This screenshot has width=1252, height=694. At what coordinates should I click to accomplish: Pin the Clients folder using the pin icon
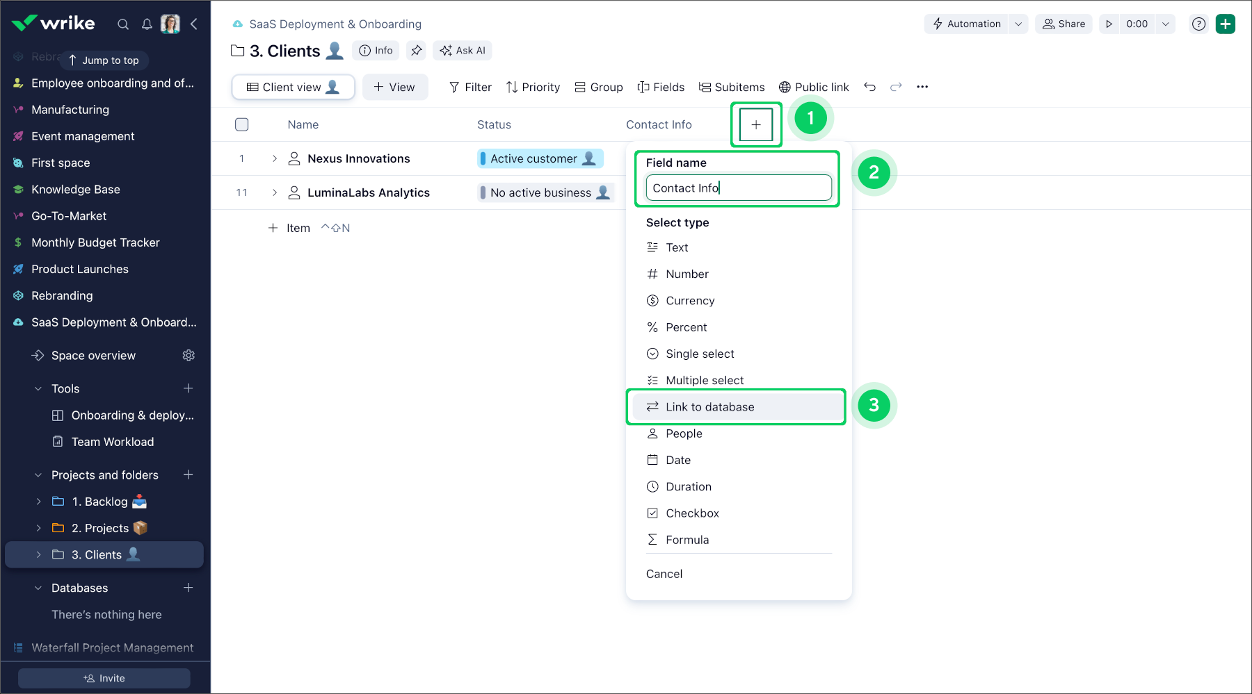pyautogui.click(x=417, y=50)
